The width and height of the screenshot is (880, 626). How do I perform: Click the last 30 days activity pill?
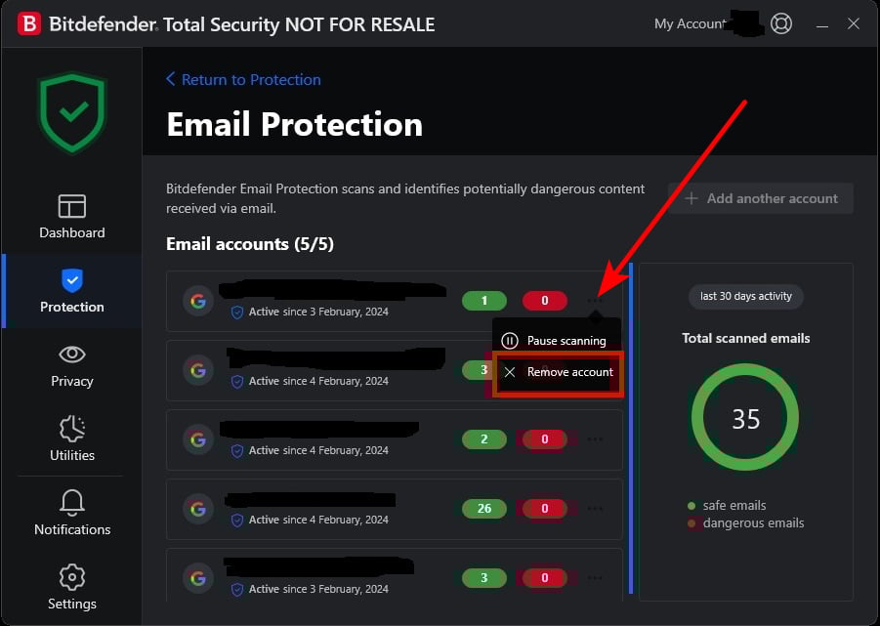pos(746,296)
